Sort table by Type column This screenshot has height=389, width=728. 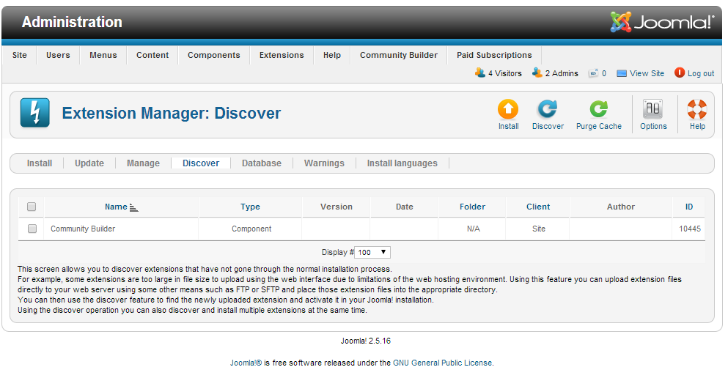(250, 207)
